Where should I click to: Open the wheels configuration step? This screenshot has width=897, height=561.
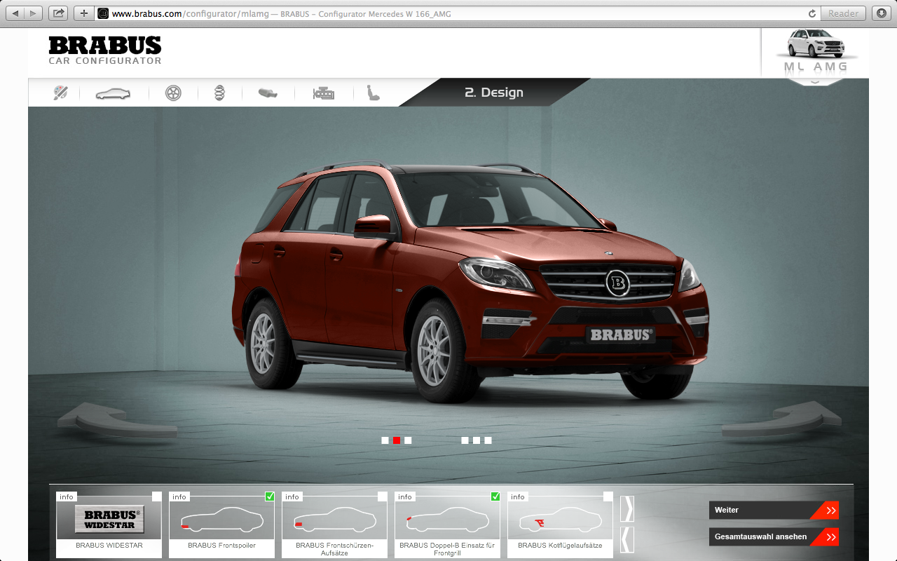(x=173, y=93)
